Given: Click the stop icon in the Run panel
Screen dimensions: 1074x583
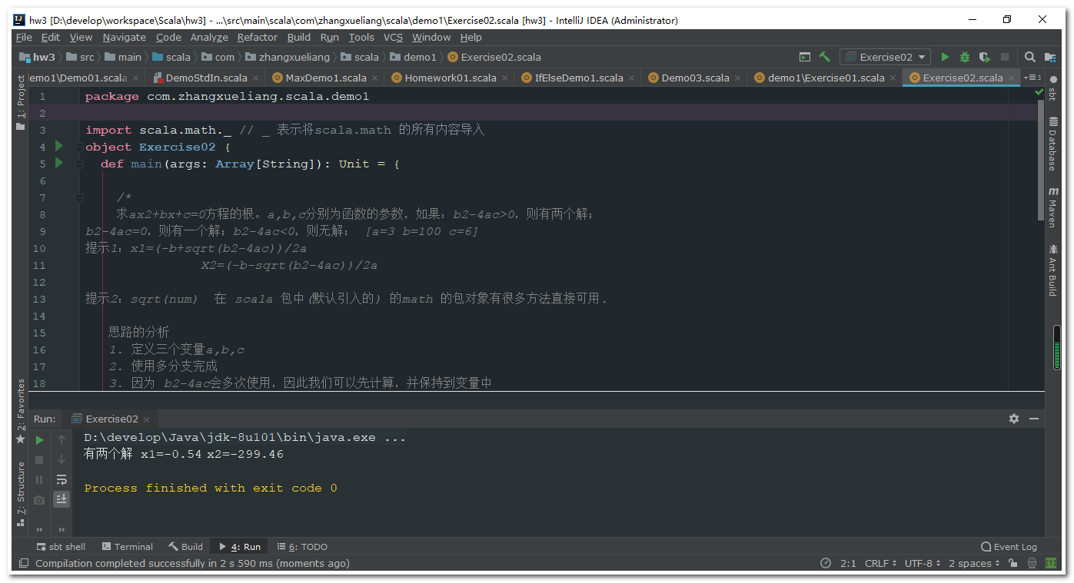Looking at the screenshot, I should (x=40, y=460).
